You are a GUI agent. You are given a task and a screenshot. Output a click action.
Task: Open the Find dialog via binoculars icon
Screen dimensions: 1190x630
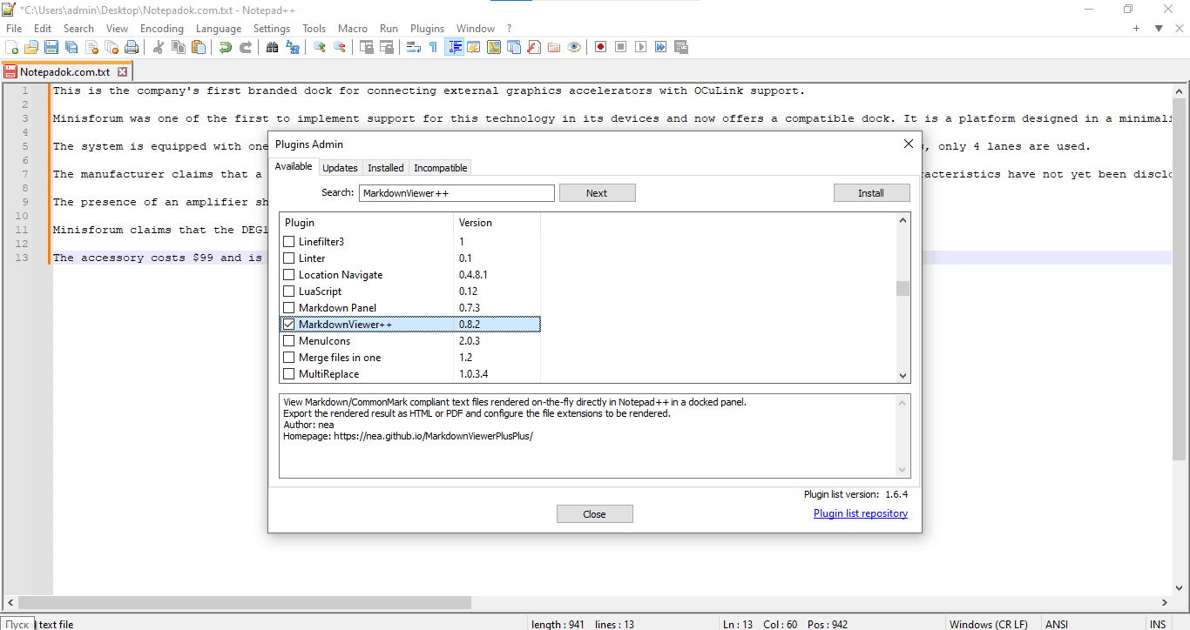pos(273,47)
